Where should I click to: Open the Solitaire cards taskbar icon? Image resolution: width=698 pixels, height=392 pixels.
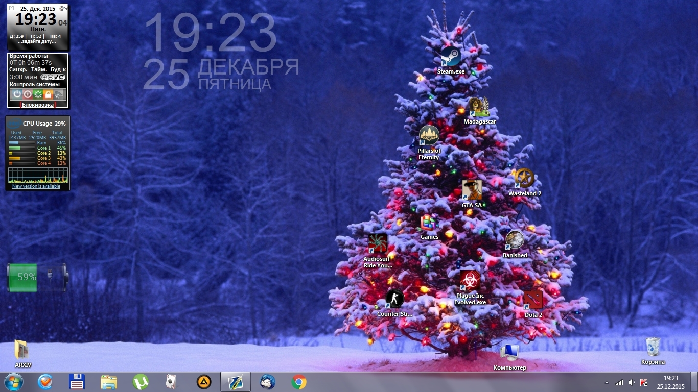[x=172, y=382]
